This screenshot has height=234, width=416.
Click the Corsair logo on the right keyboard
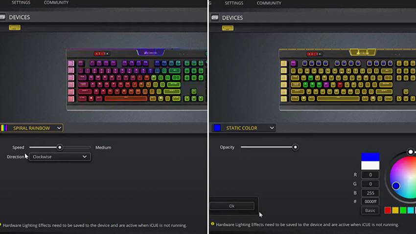click(362, 53)
